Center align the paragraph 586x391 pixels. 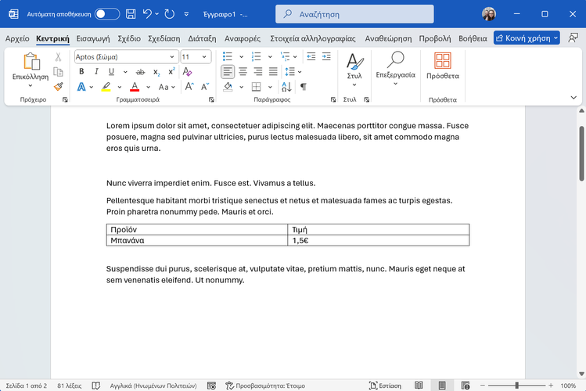[x=243, y=71]
